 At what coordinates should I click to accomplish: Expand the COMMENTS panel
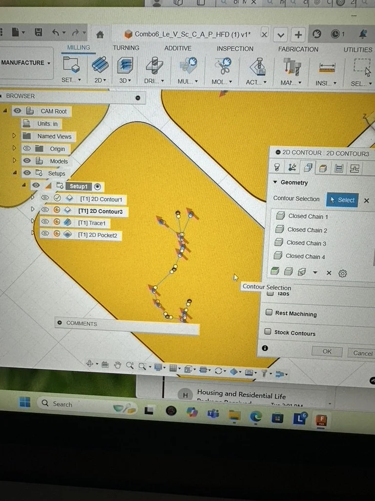[60, 323]
